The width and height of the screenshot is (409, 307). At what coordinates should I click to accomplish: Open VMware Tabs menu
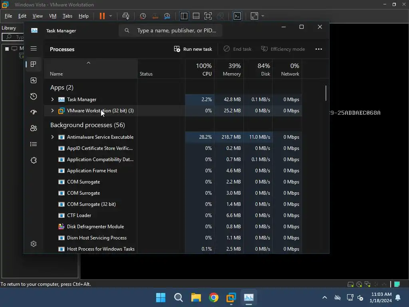click(67, 16)
